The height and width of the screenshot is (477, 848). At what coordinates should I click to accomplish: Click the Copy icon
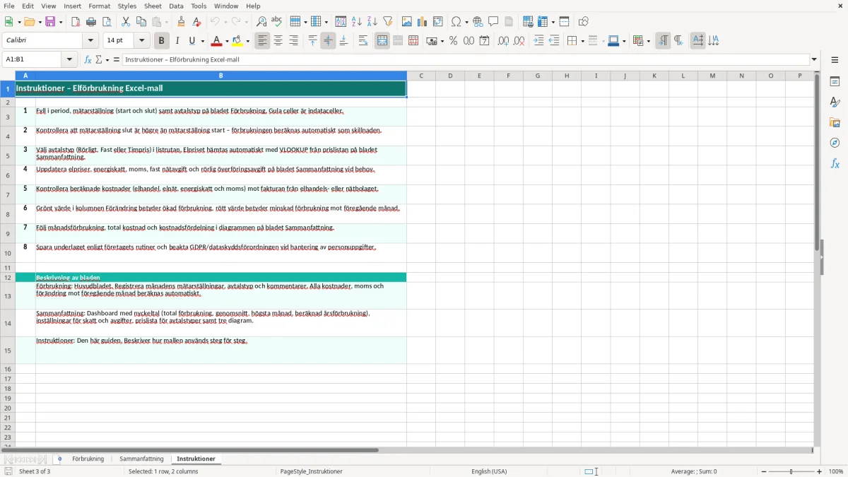[x=141, y=22]
